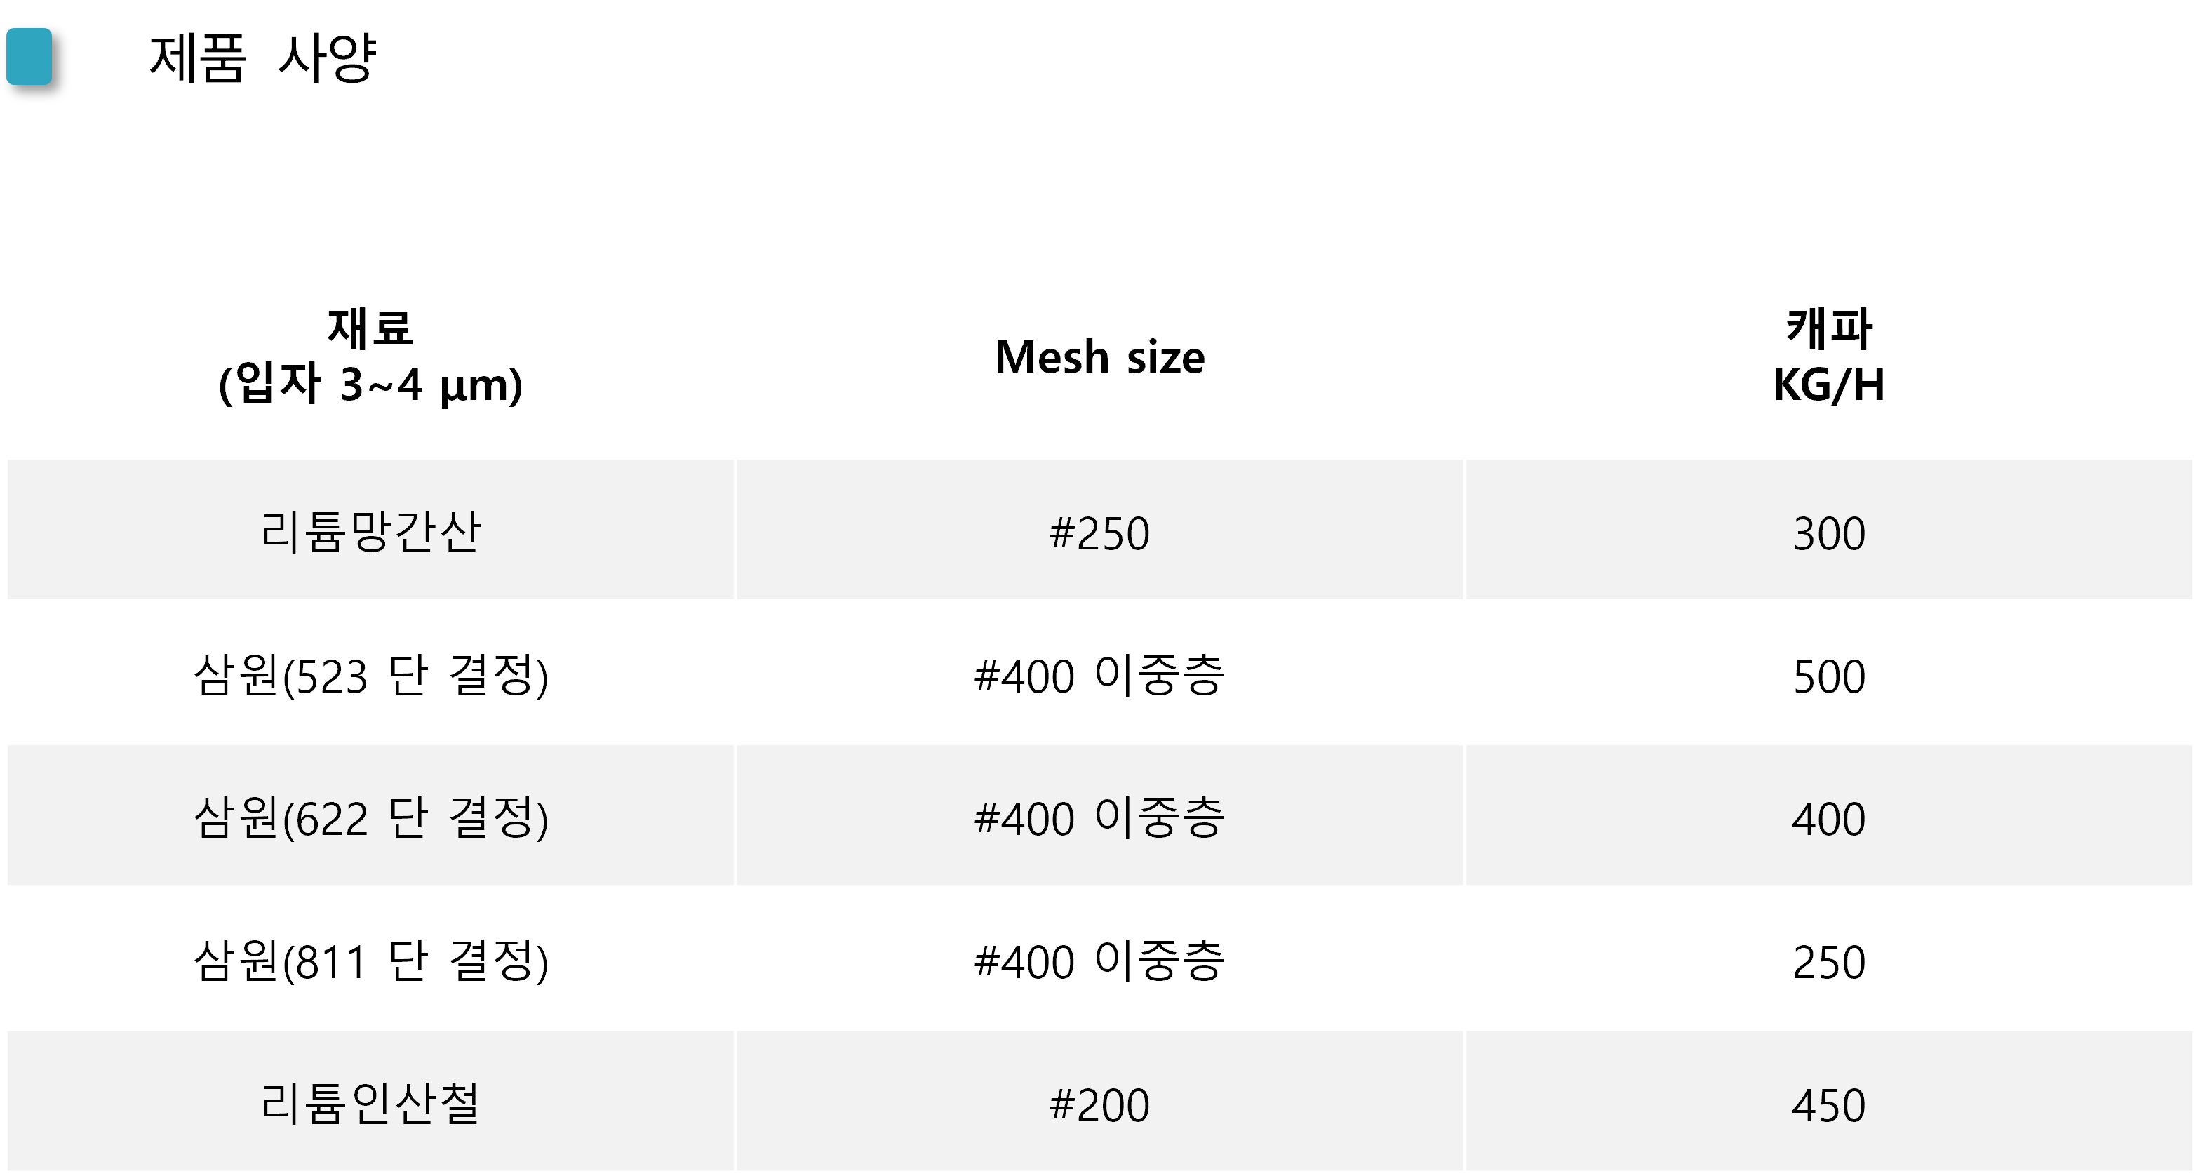This screenshot has height=1176, width=2198.
Task: Click the teal square in the black banner
Action: coord(29,56)
